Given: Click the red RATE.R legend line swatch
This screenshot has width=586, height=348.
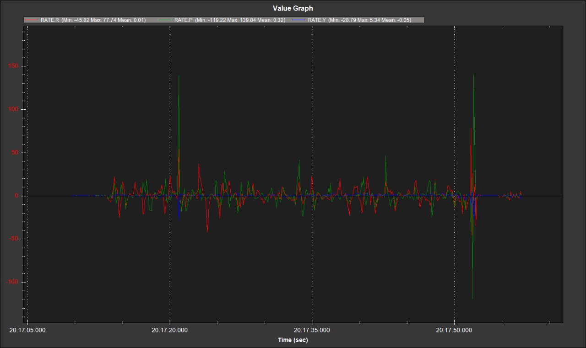Looking at the screenshot, I should point(32,20).
